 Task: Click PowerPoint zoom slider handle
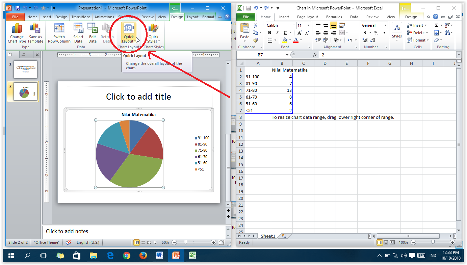coord(185,242)
